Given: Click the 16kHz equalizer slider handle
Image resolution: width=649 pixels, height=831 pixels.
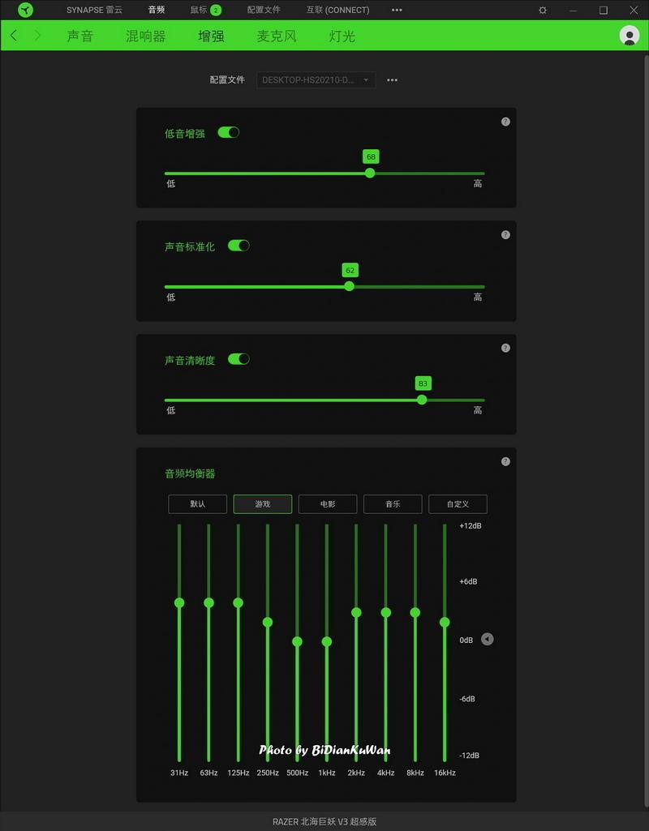Looking at the screenshot, I should (445, 622).
